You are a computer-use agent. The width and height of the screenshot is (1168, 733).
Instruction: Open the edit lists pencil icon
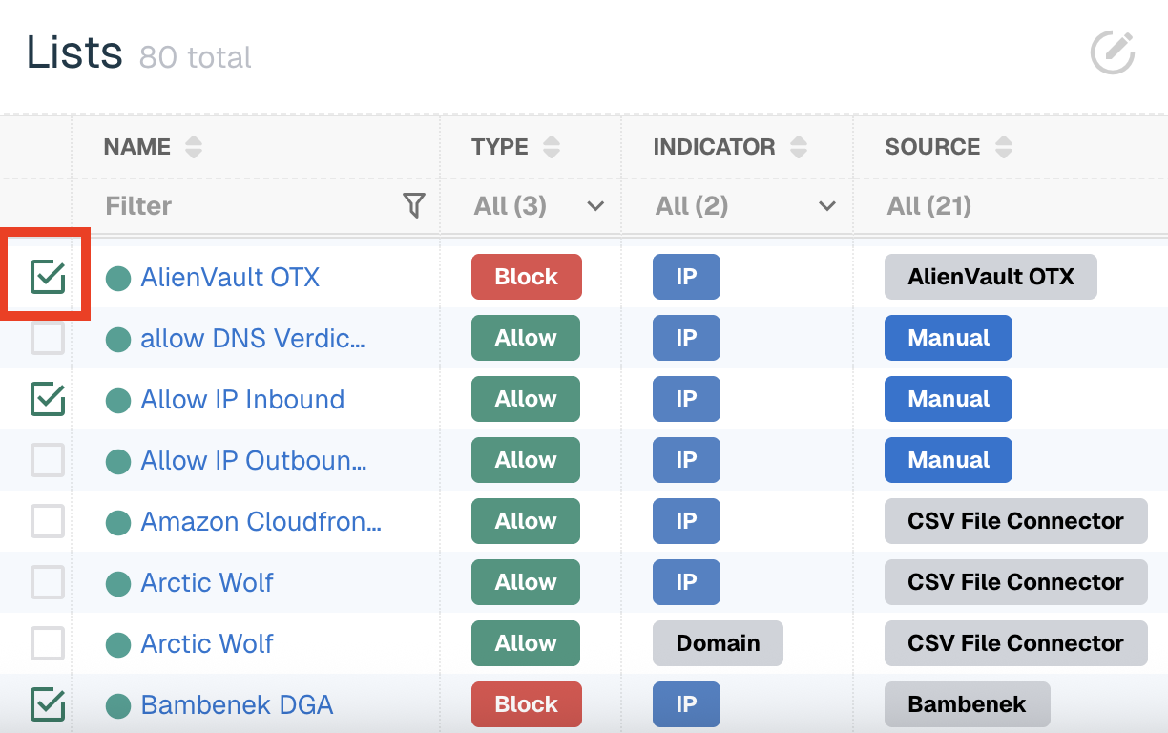[x=1113, y=52]
